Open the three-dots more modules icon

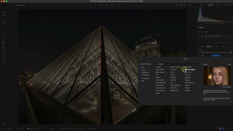tap(4, 23)
